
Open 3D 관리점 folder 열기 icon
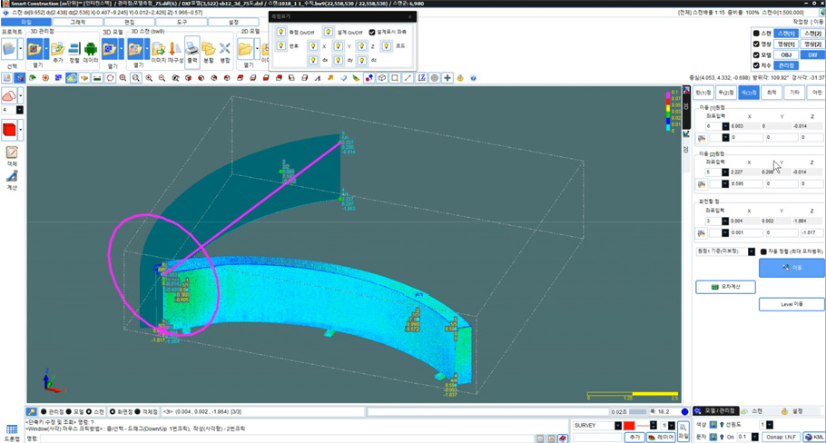click(34, 49)
